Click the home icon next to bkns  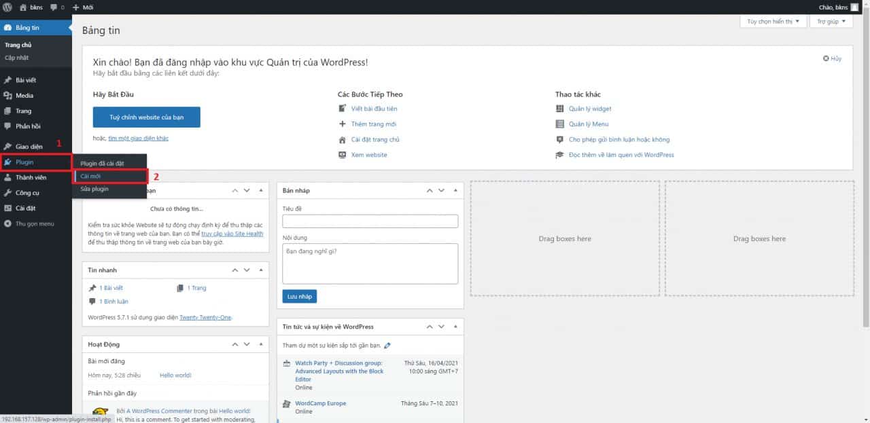coord(23,7)
